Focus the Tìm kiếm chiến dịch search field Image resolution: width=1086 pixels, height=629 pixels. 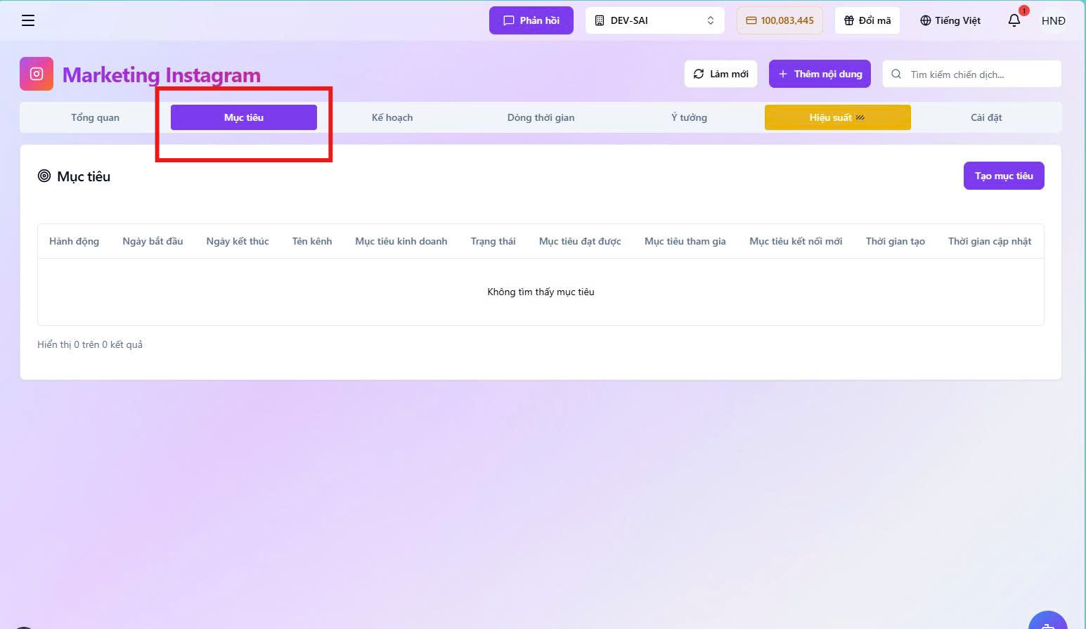[x=972, y=74]
